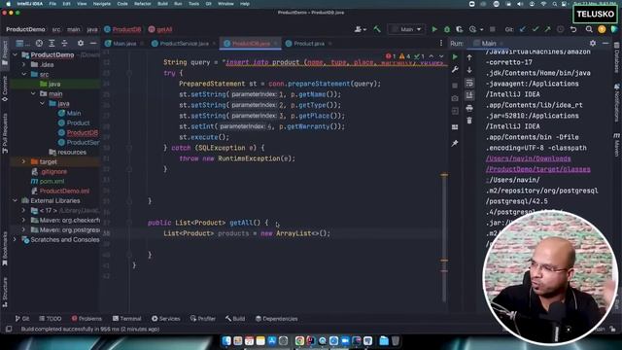
Task: Open editor tabs more-options dots
Action: [x=441, y=43]
